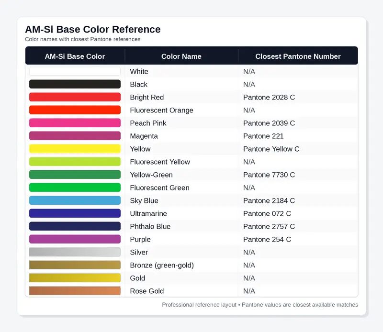The width and height of the screenshot is (383, 332).
Task: Click the 'Rose Gold' name cell
Action: [x=147, y=291]
